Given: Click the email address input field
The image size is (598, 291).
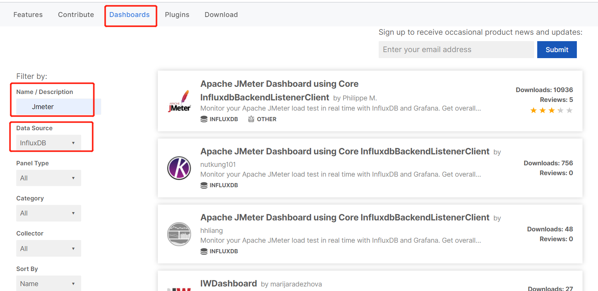Looking at the screenshot, I should [456, 49].
